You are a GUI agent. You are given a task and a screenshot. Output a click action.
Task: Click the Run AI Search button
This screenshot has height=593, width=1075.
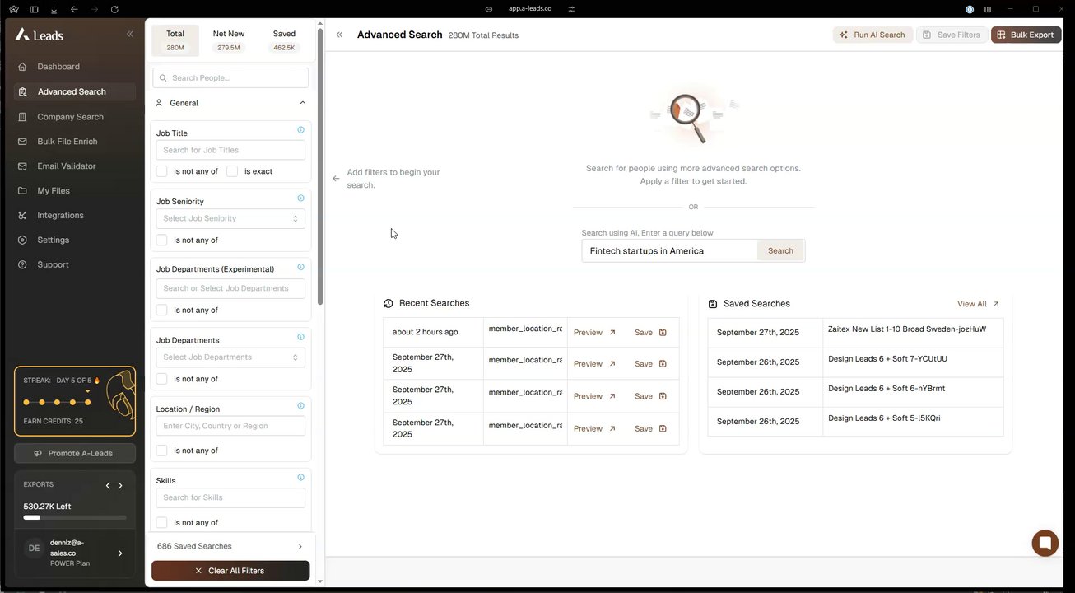tap(873, 35)
